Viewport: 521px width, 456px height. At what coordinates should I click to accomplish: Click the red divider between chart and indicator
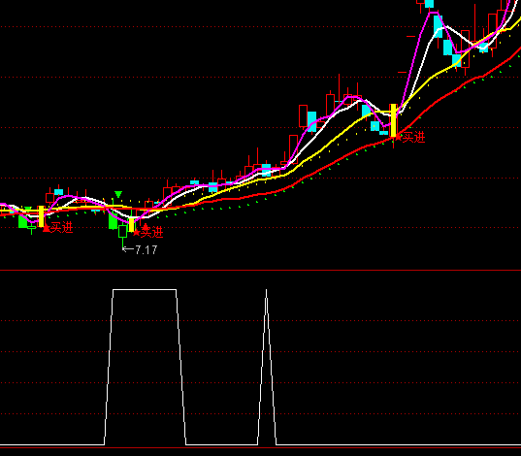pos(260,271)
